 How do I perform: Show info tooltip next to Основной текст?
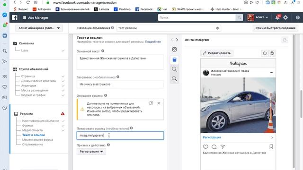(103, 51)
